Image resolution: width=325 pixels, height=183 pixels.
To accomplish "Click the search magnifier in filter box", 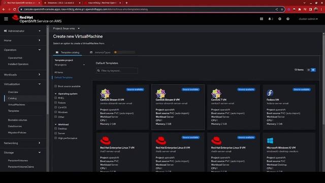I will coord(99,71).
